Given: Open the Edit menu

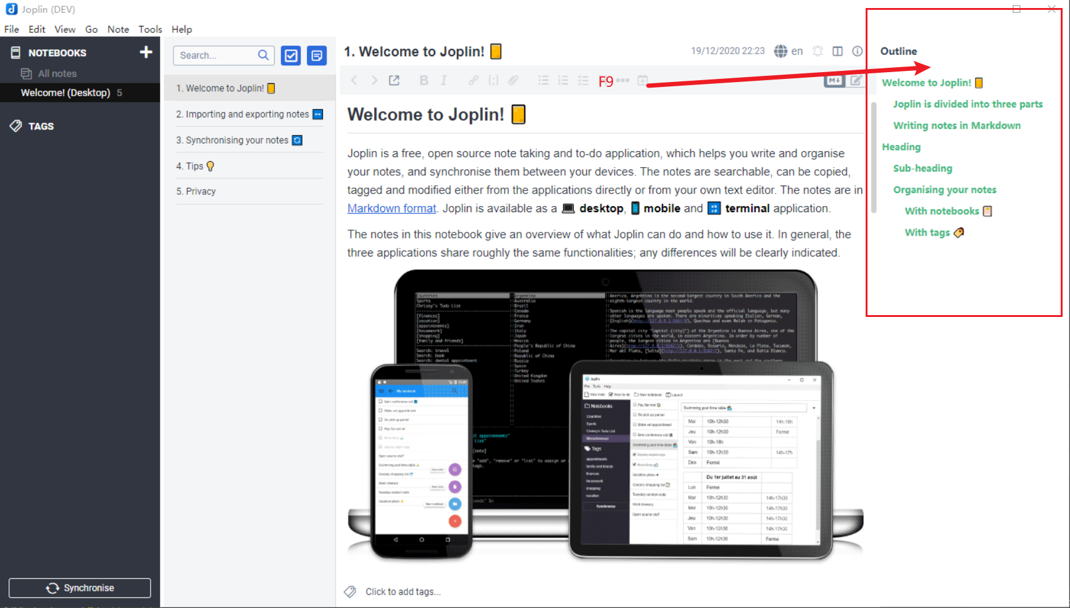Looking at the screenshot, I should (x=37, y=29).
